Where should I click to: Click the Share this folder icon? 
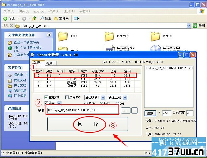pos(10,55)
